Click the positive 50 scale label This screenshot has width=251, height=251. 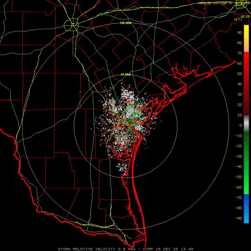pos(240,74)
